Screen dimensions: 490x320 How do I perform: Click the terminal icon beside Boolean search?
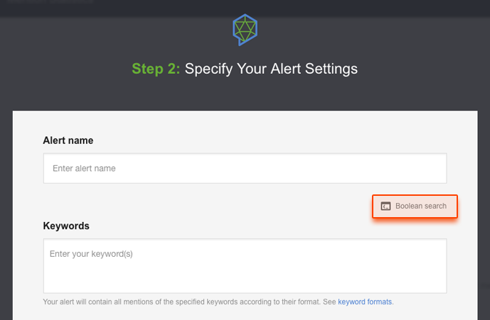pos(385,206)
